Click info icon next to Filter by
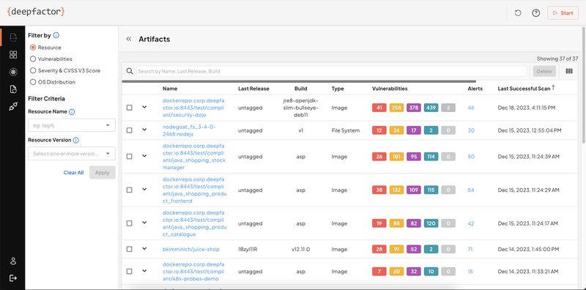 coord(56,35)
